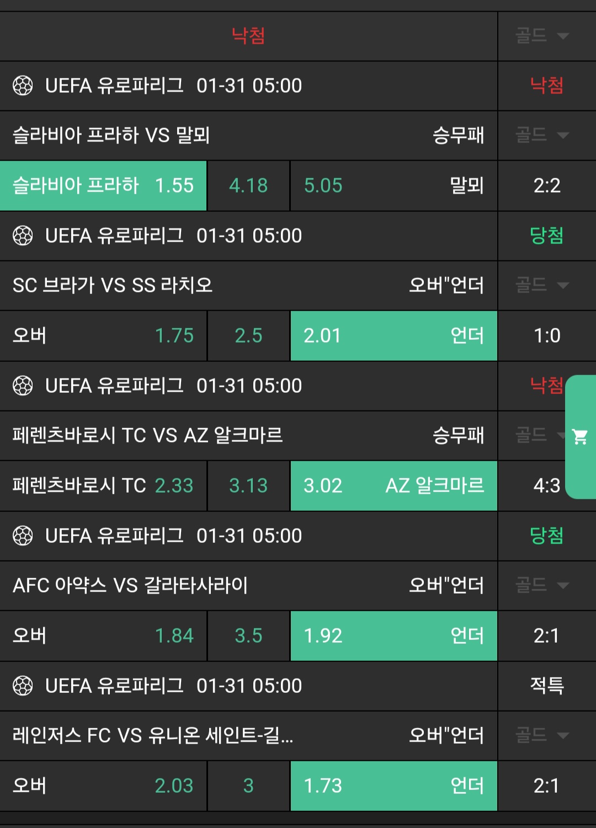The width and height of the screenshot is (596, 828).
Task: Open the top 골드 dropdown next to 낙첨
Action: click(542, 36)
